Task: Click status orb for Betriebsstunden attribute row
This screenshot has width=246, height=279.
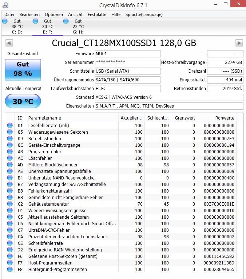Action: pos(10,139)
